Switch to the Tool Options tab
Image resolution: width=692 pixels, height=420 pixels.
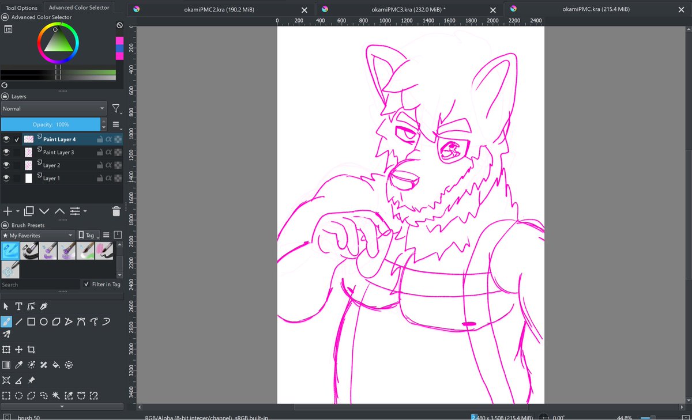(22, 7)
